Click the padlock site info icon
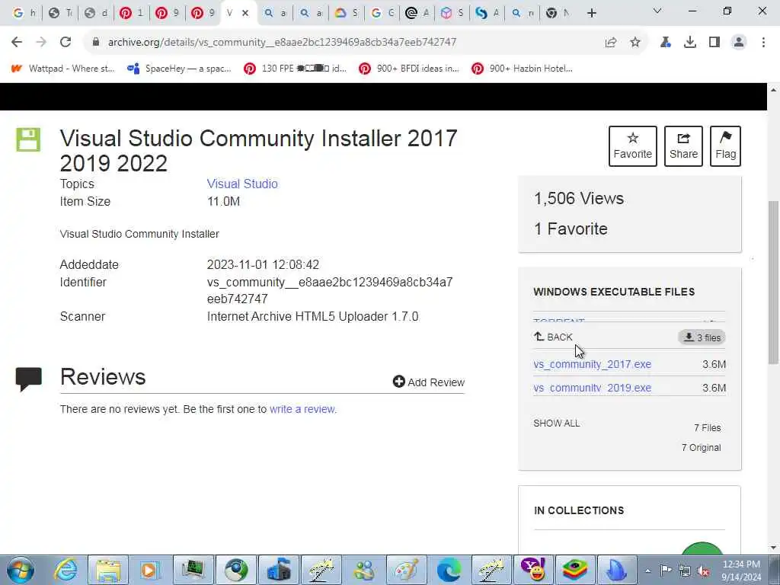 point(96,43)
